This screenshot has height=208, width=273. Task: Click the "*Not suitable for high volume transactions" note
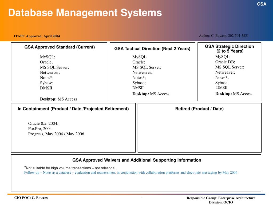pos(70,168)
